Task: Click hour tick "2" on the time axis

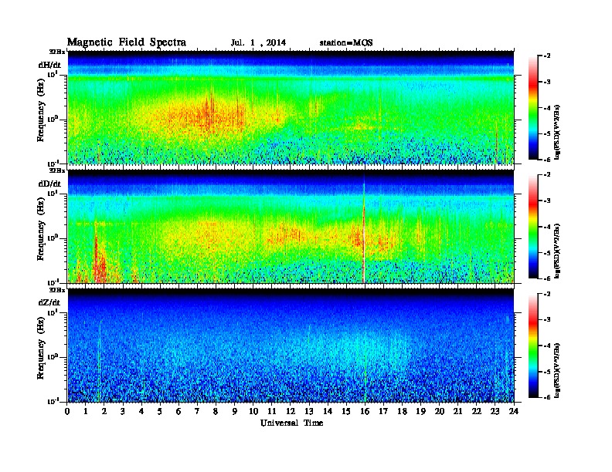Action: pos(104,412)
